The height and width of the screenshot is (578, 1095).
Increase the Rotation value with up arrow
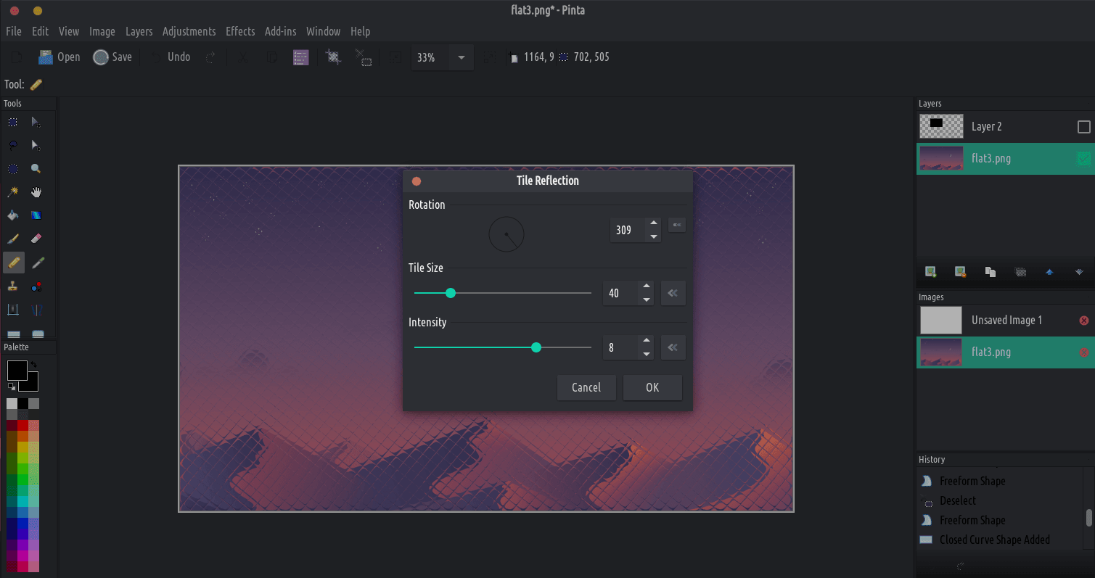(x=654, y=223)
